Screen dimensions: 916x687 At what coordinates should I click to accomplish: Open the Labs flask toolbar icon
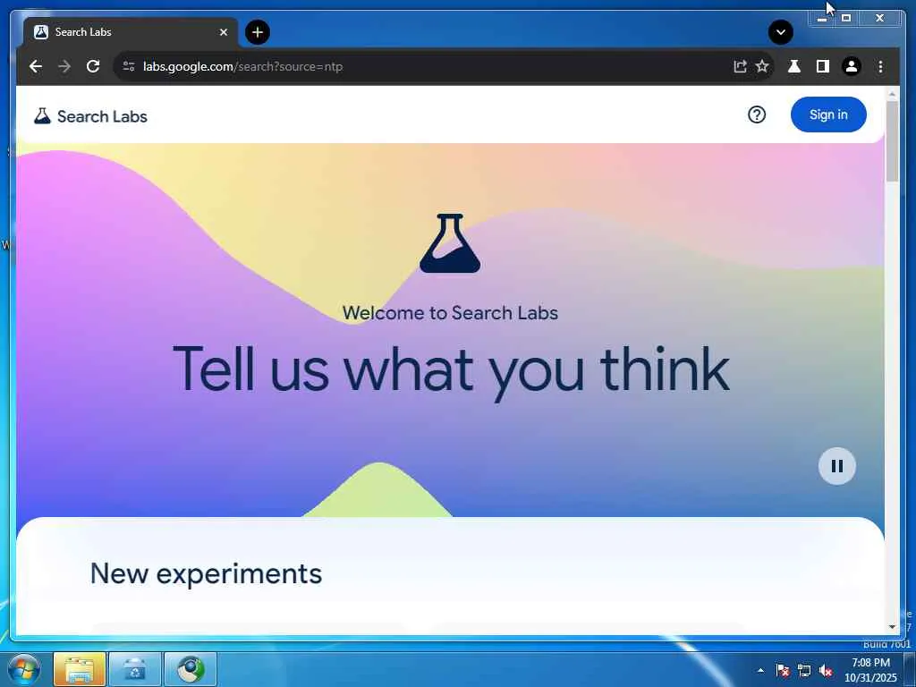(794, 66)
